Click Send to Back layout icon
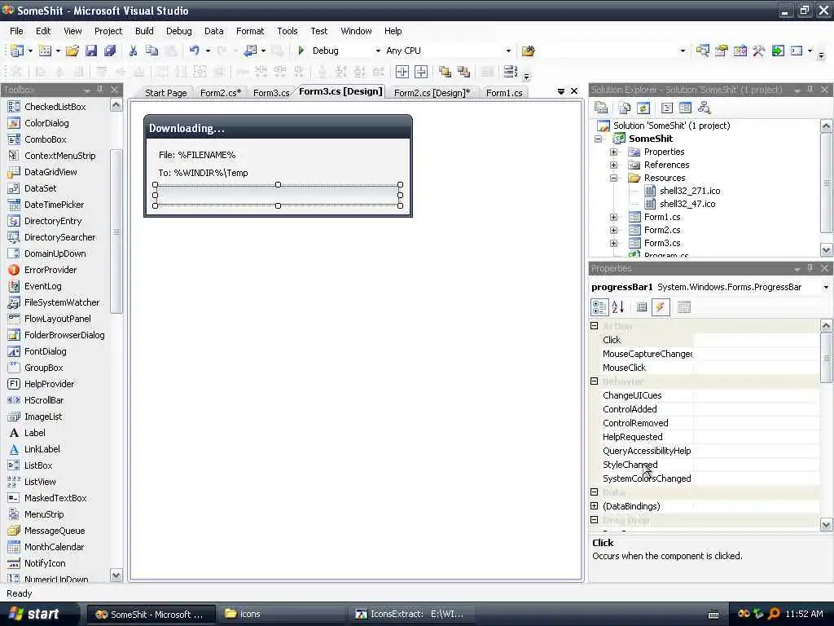The width and height of the screenshot is (834, 626). 463,72
